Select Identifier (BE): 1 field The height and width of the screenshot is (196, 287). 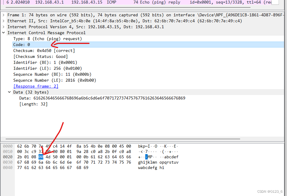(45, 63)
